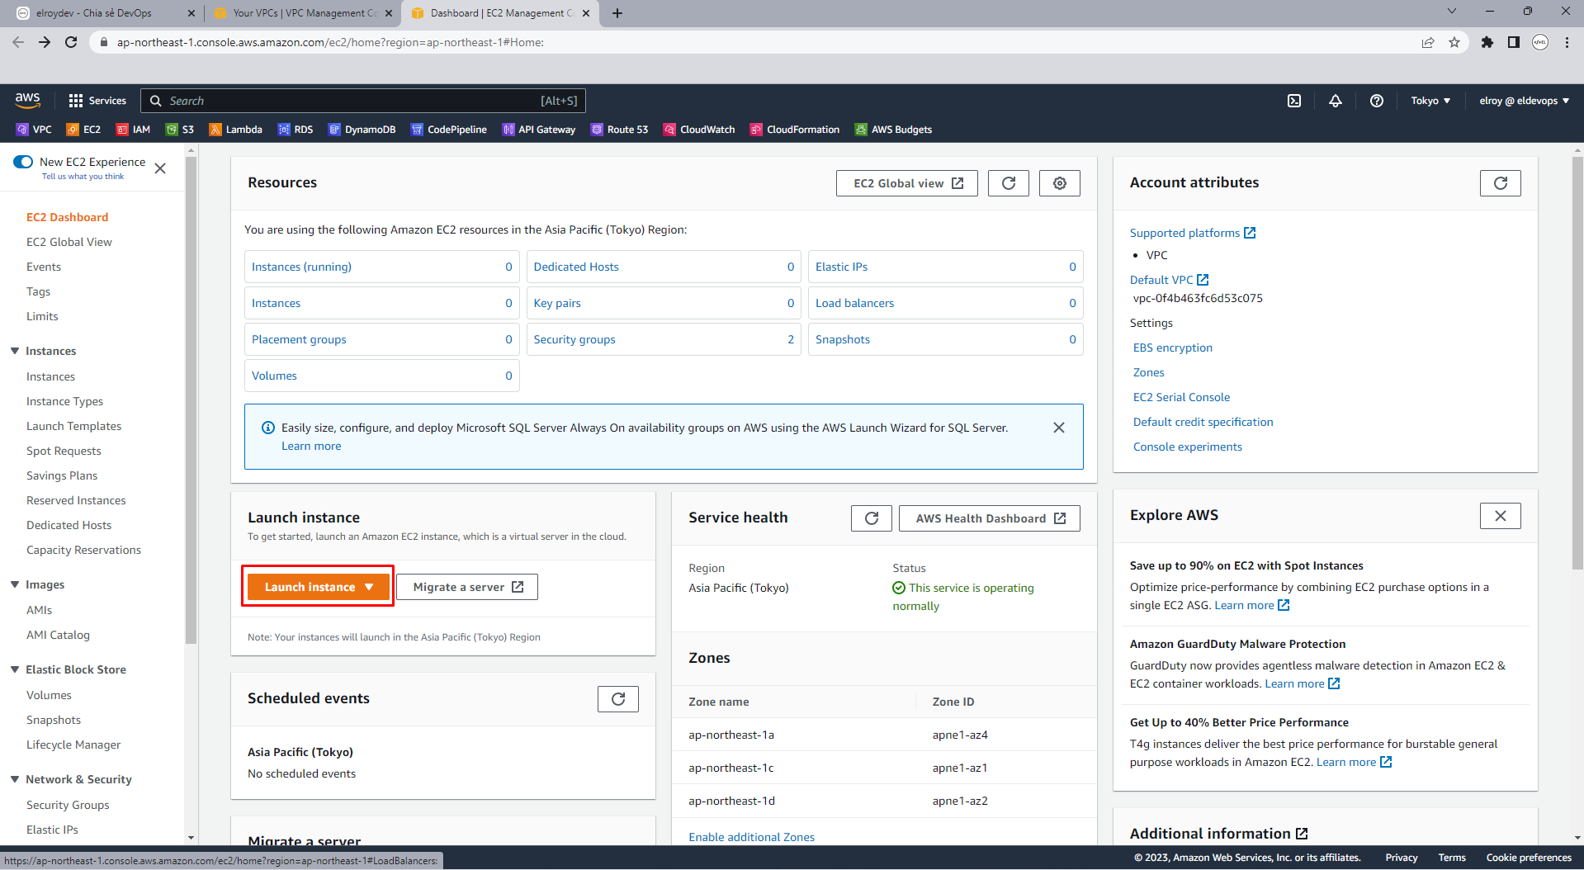Open the CloudFormation shortcut

[794, 130]
